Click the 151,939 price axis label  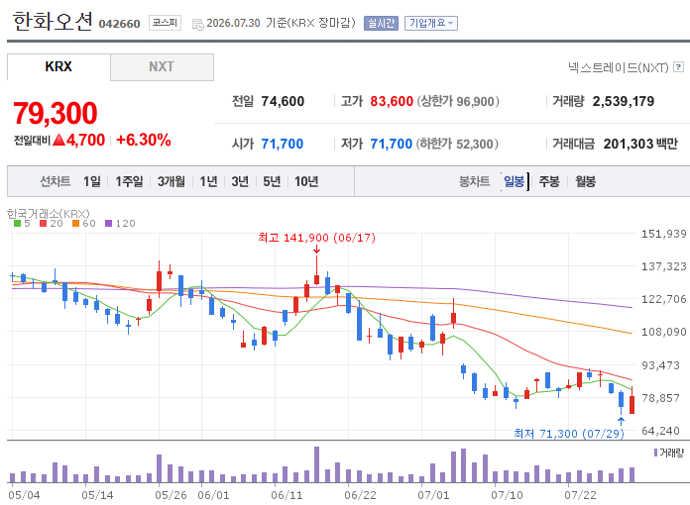tap(663, 234)
